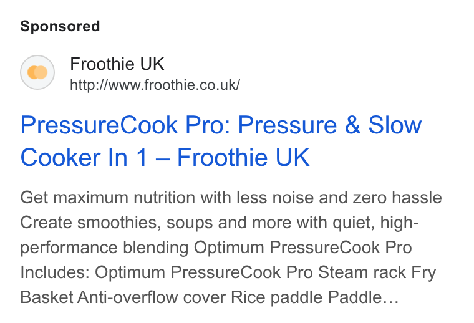Click the grey circle around the favicon
The height and width of the screenshot is (323, 474).
[37, 72]
